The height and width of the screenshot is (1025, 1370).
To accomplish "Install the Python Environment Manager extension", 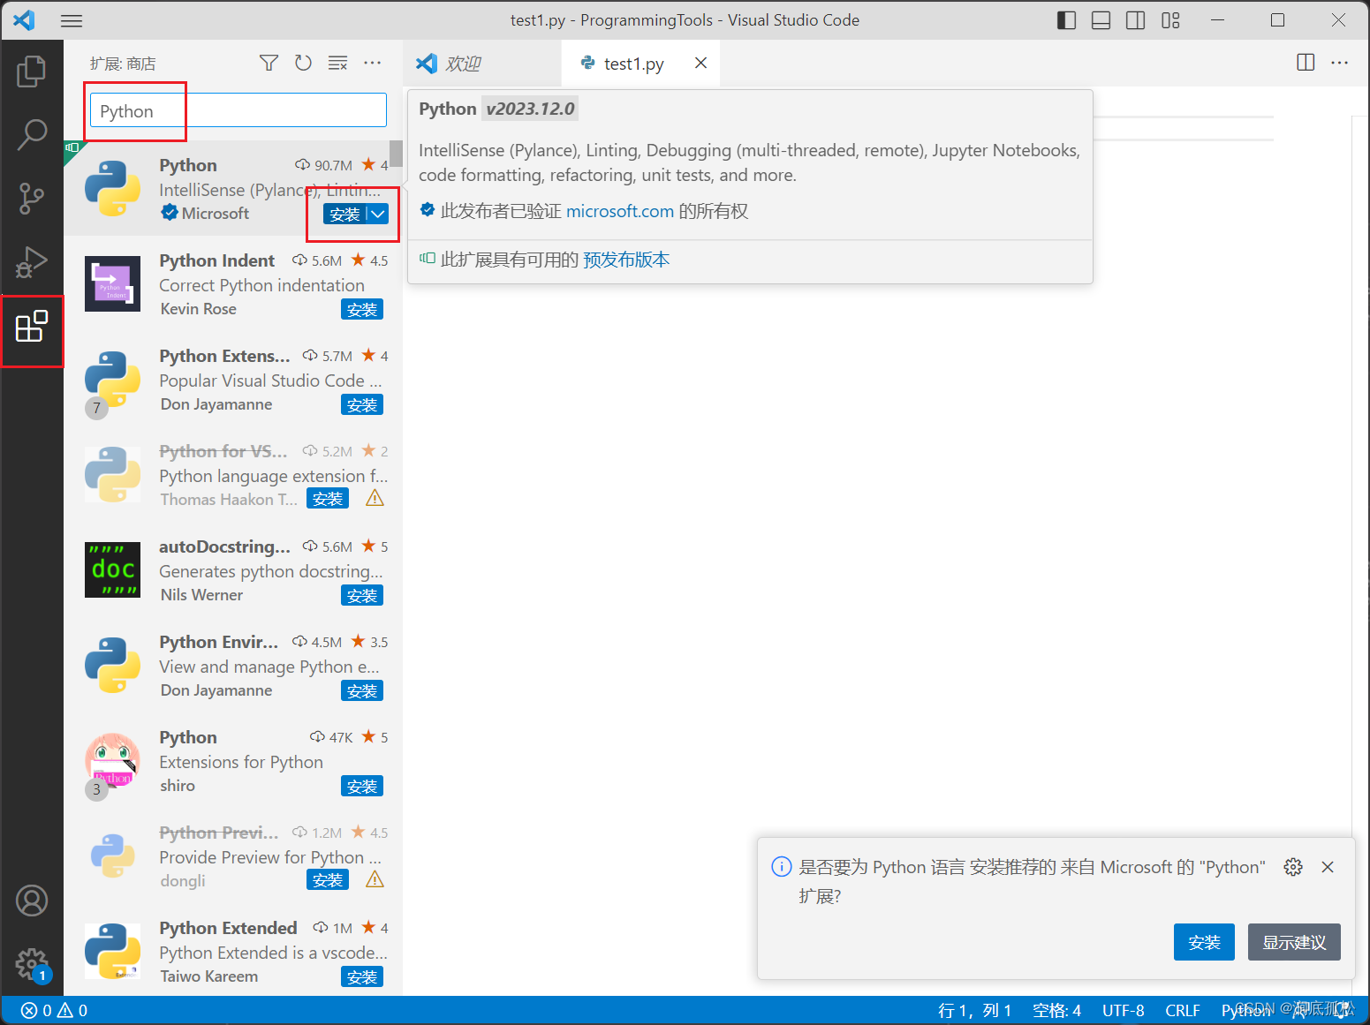I will point(362,690).
